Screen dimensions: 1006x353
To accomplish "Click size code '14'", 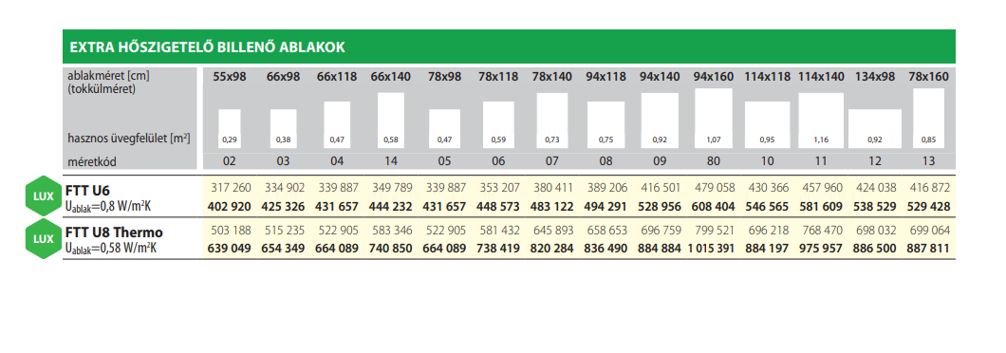I will [391, 161].
